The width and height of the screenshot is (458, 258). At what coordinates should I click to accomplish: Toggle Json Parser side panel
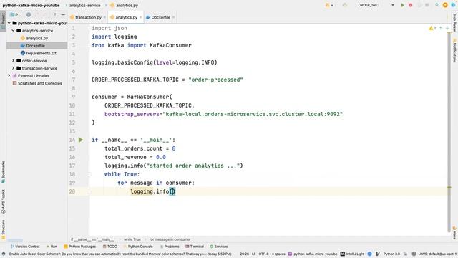pyautogui.click(x=454, y=22)
